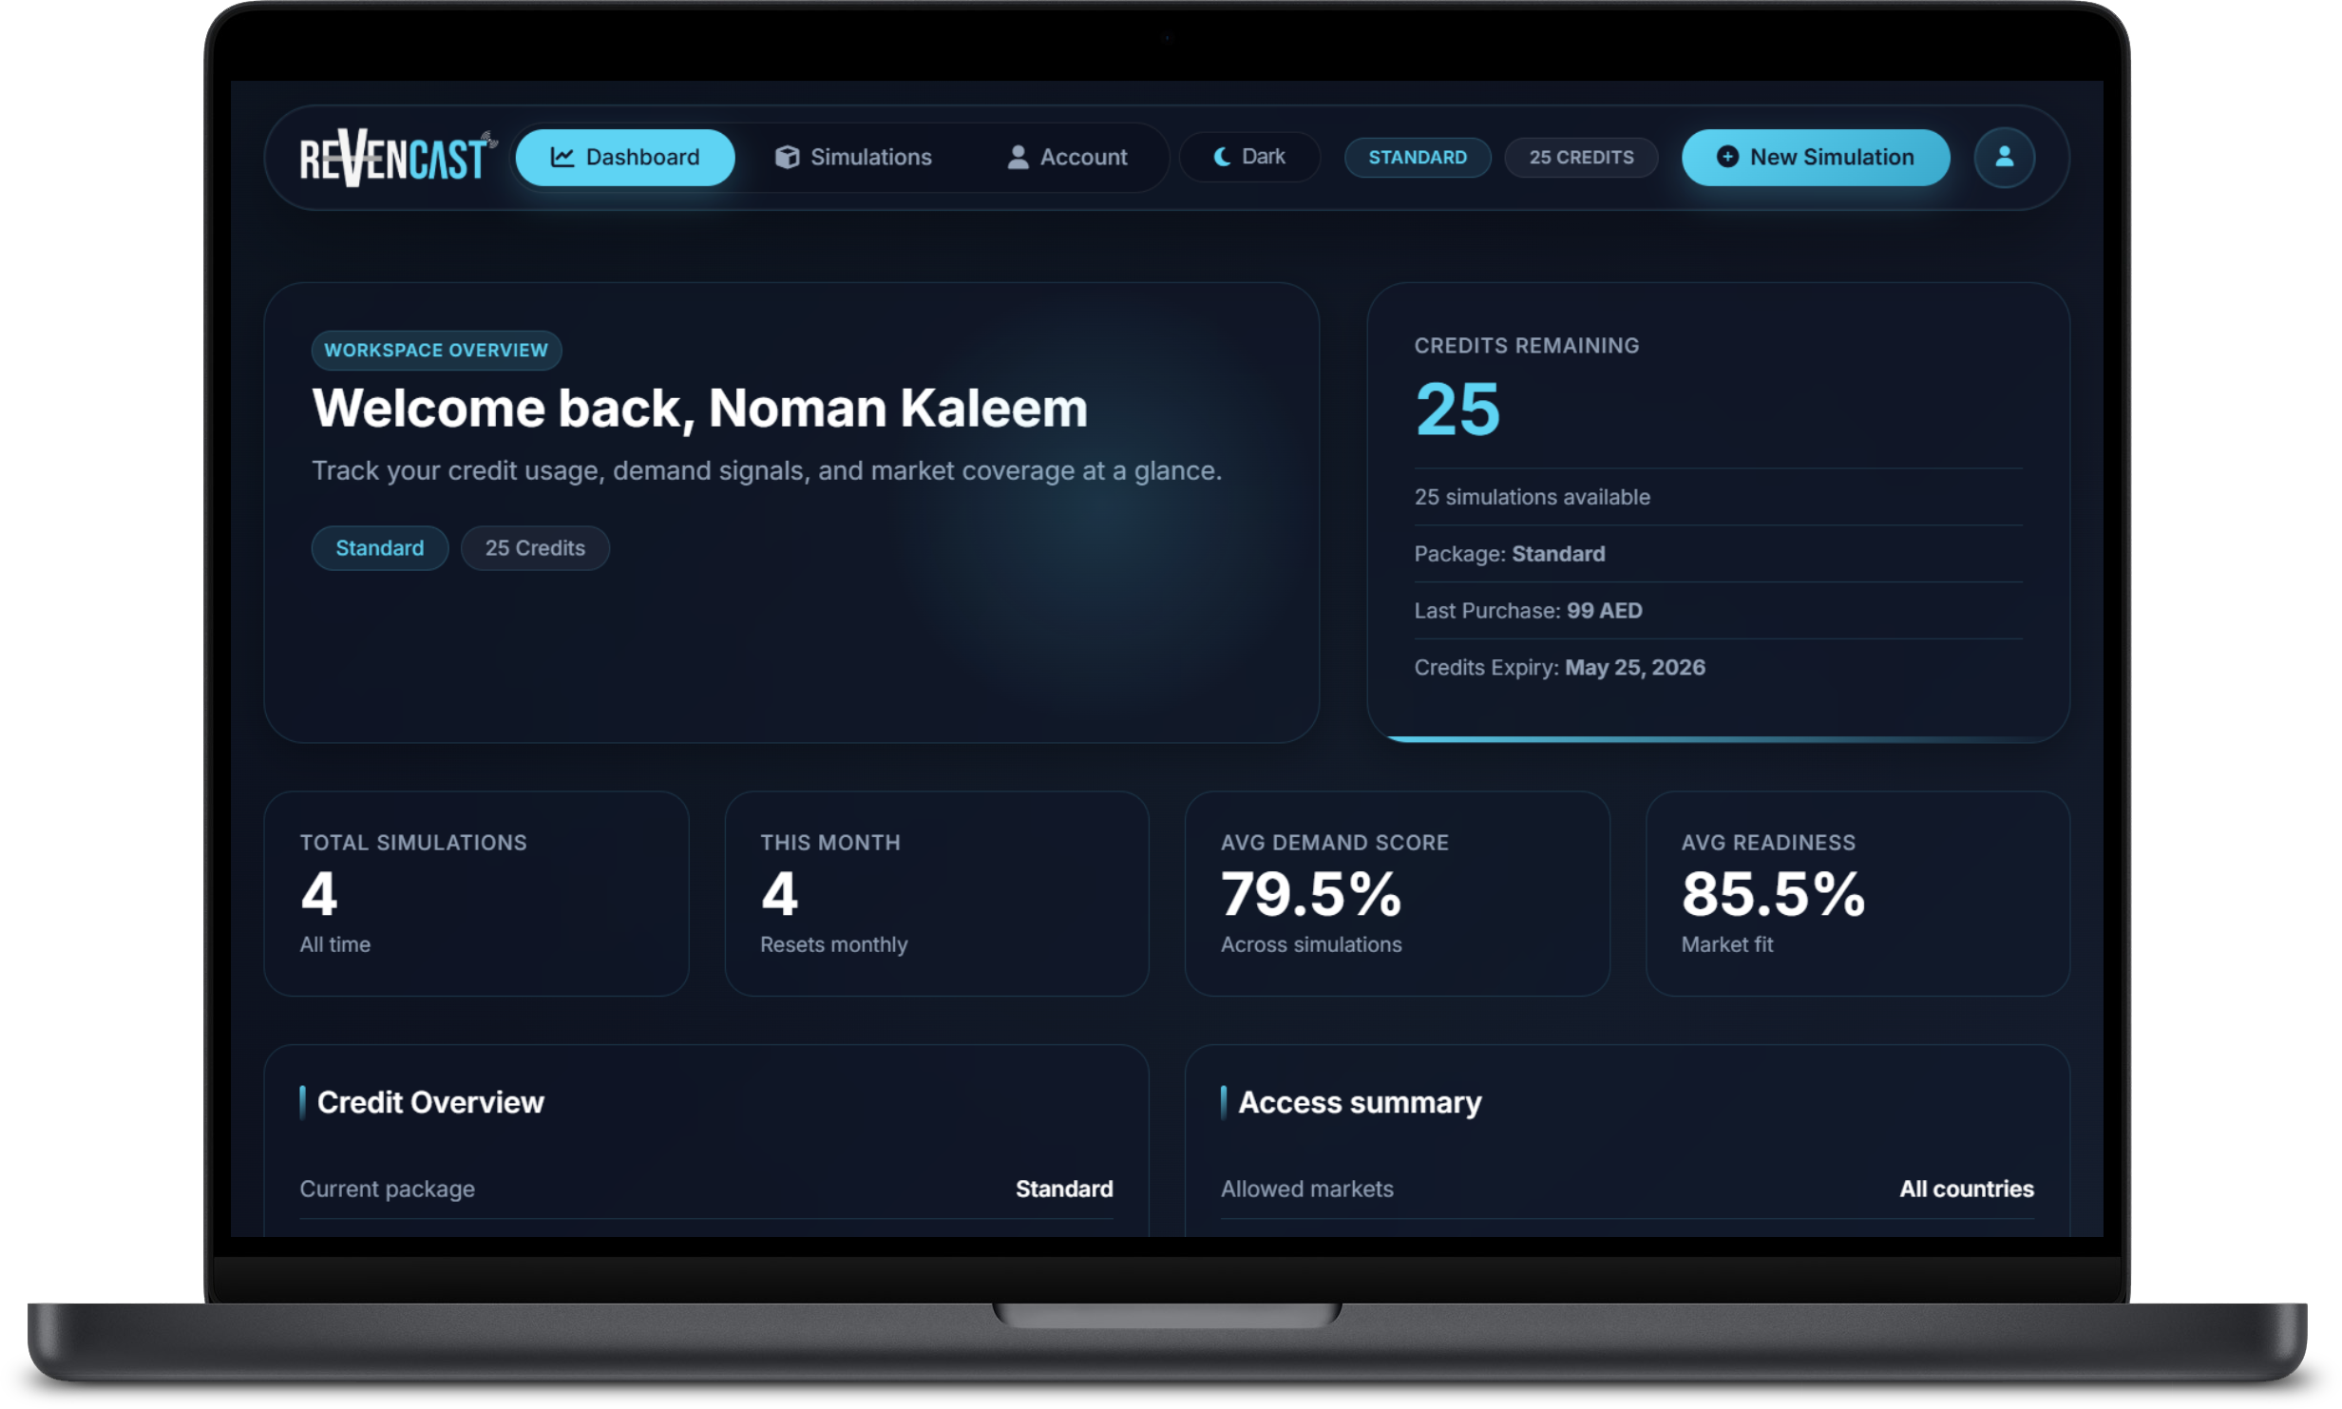Select the Standard pill under the welcome heading
This screenshot has height=1409, width=2342.
(379, 547)
